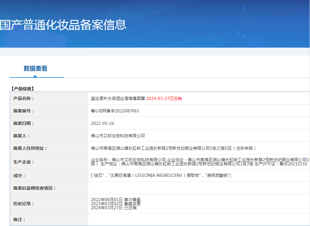Select the product name 玺丝柔补水保湿丝滑海藻面膜
This screenshot has width=310, height=226.
click(x=118, y=98)
